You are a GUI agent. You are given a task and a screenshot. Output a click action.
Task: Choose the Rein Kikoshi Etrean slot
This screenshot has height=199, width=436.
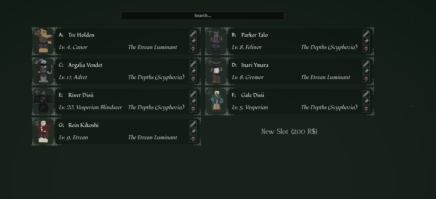[117, 131]
